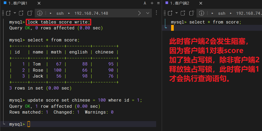
Task: Expand the address bar dropdown in 客户端1
Action: pos(148,13)
